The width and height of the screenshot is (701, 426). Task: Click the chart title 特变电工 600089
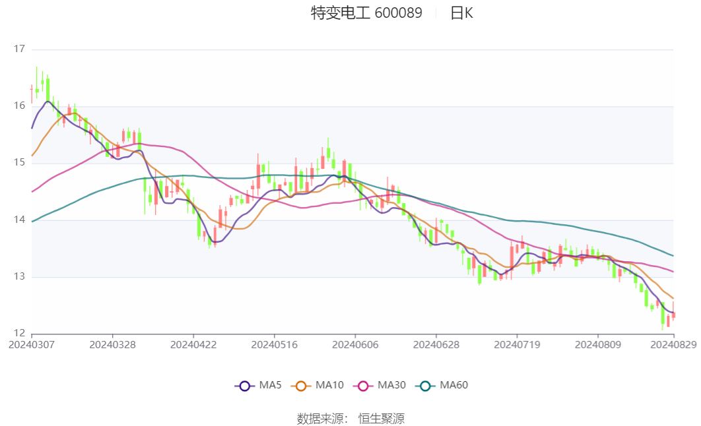[x=366, y=13]
